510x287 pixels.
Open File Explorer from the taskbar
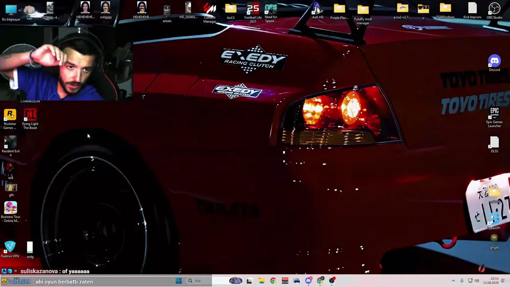tap(261, 281)
